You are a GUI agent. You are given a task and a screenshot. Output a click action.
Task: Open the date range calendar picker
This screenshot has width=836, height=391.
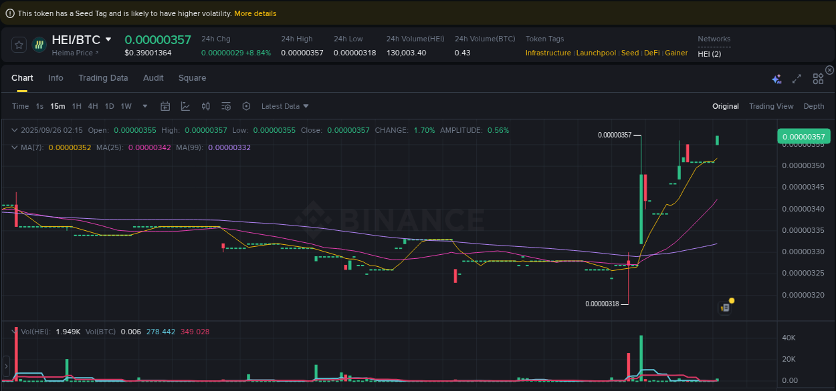[x=165, y=105]
